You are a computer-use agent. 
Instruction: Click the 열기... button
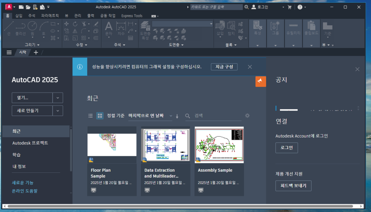click(32, 98)
